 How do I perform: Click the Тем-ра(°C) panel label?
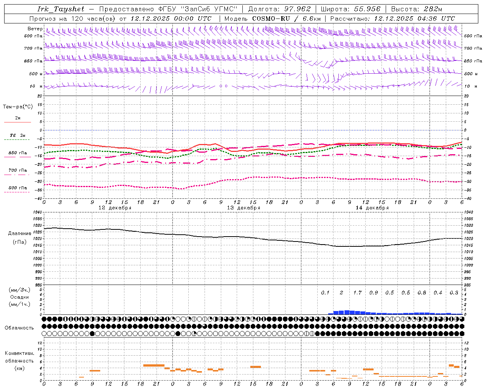tap(18, 107)
